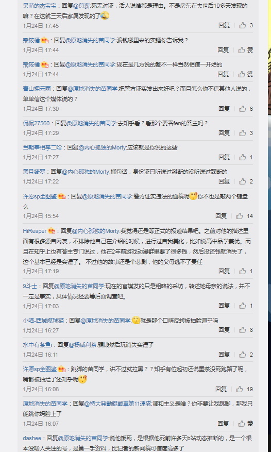This screenshot has height=452, width=271.
Task: Like 当朝宰相李二哈's comment
Action: pos(243,157)
